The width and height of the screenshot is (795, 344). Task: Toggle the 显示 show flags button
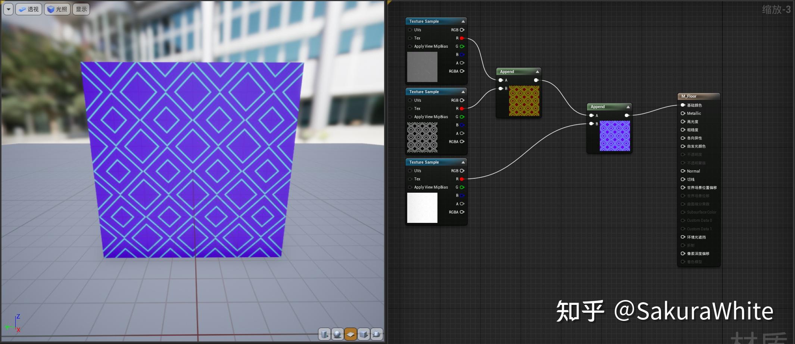click(81, 9)
